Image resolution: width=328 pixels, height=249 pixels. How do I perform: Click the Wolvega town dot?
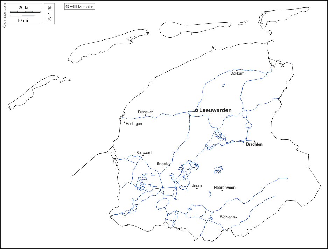click(236, 218)
